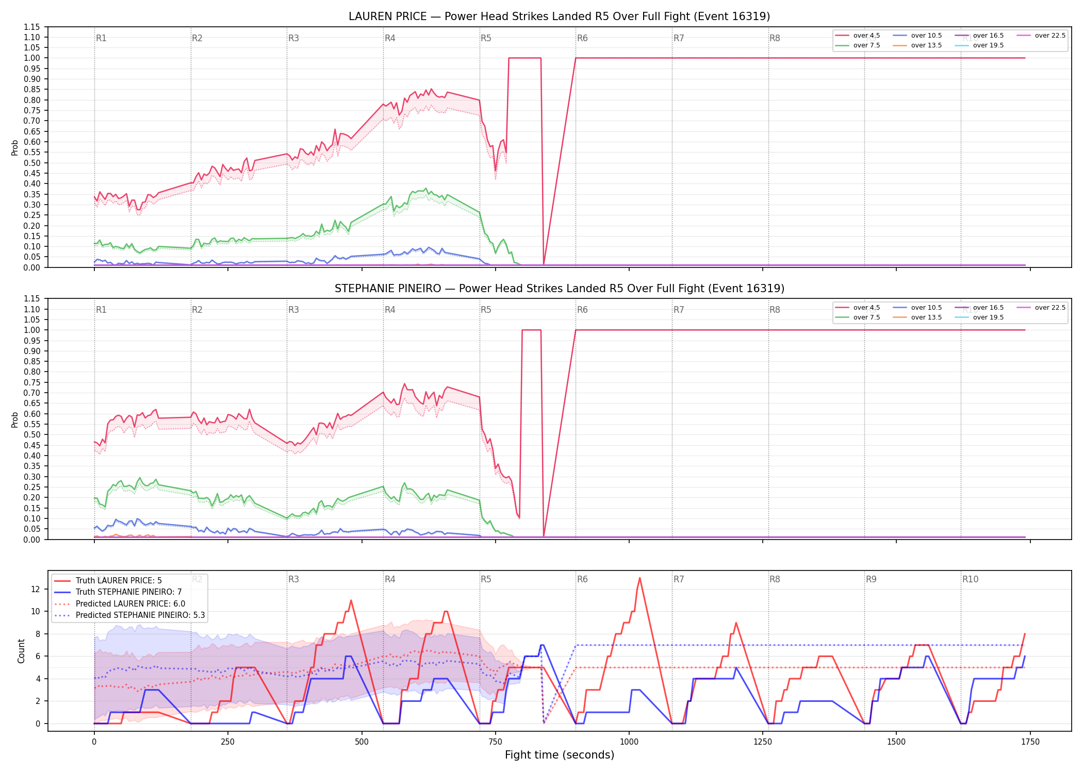Viewport: 1083px width, 773px height.
Task: Click the 0.50 tick on Stephanie Pineiro chart
Action: point(31,435)
